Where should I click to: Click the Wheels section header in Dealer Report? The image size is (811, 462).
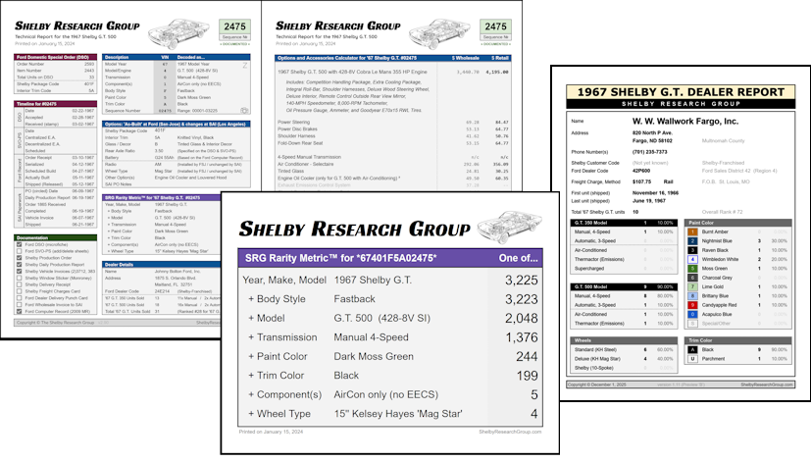point(624,340)
